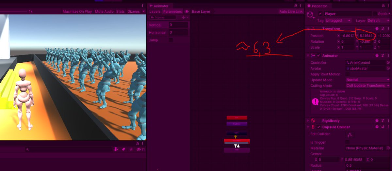
Task: Pick a Physic Material with object picker
Action: (388, 148)
